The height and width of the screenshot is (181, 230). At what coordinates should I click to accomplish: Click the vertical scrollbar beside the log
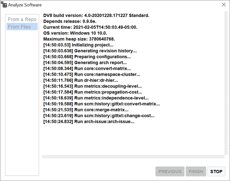(226, 83)
